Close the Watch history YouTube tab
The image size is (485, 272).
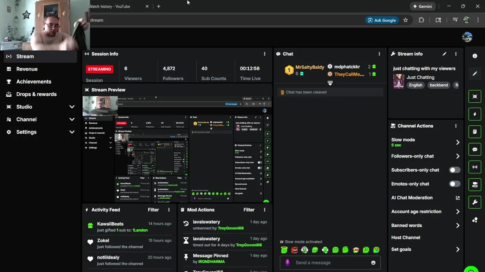[x=147, y=6]
